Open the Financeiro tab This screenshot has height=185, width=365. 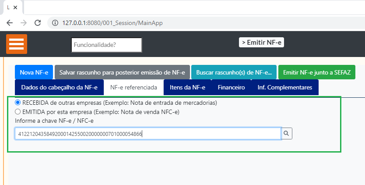coord(231,87)
